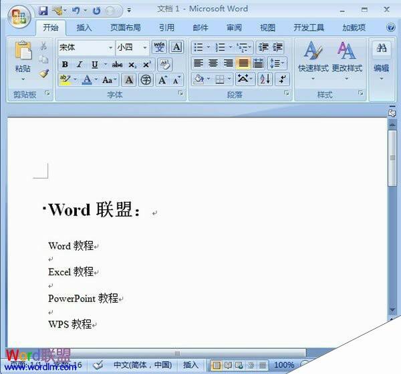
Task: Open the 邮件 (Mailings) tab
Action: [200, 27]
